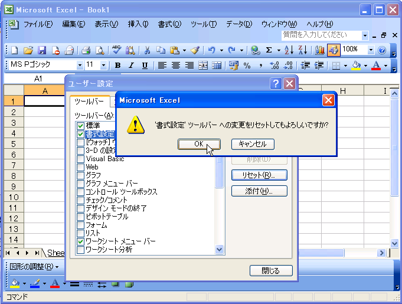
Task: Click the Redo arrow icon
Action: click(232, 50)
